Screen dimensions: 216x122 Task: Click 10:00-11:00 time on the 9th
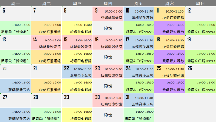point(113,11)
